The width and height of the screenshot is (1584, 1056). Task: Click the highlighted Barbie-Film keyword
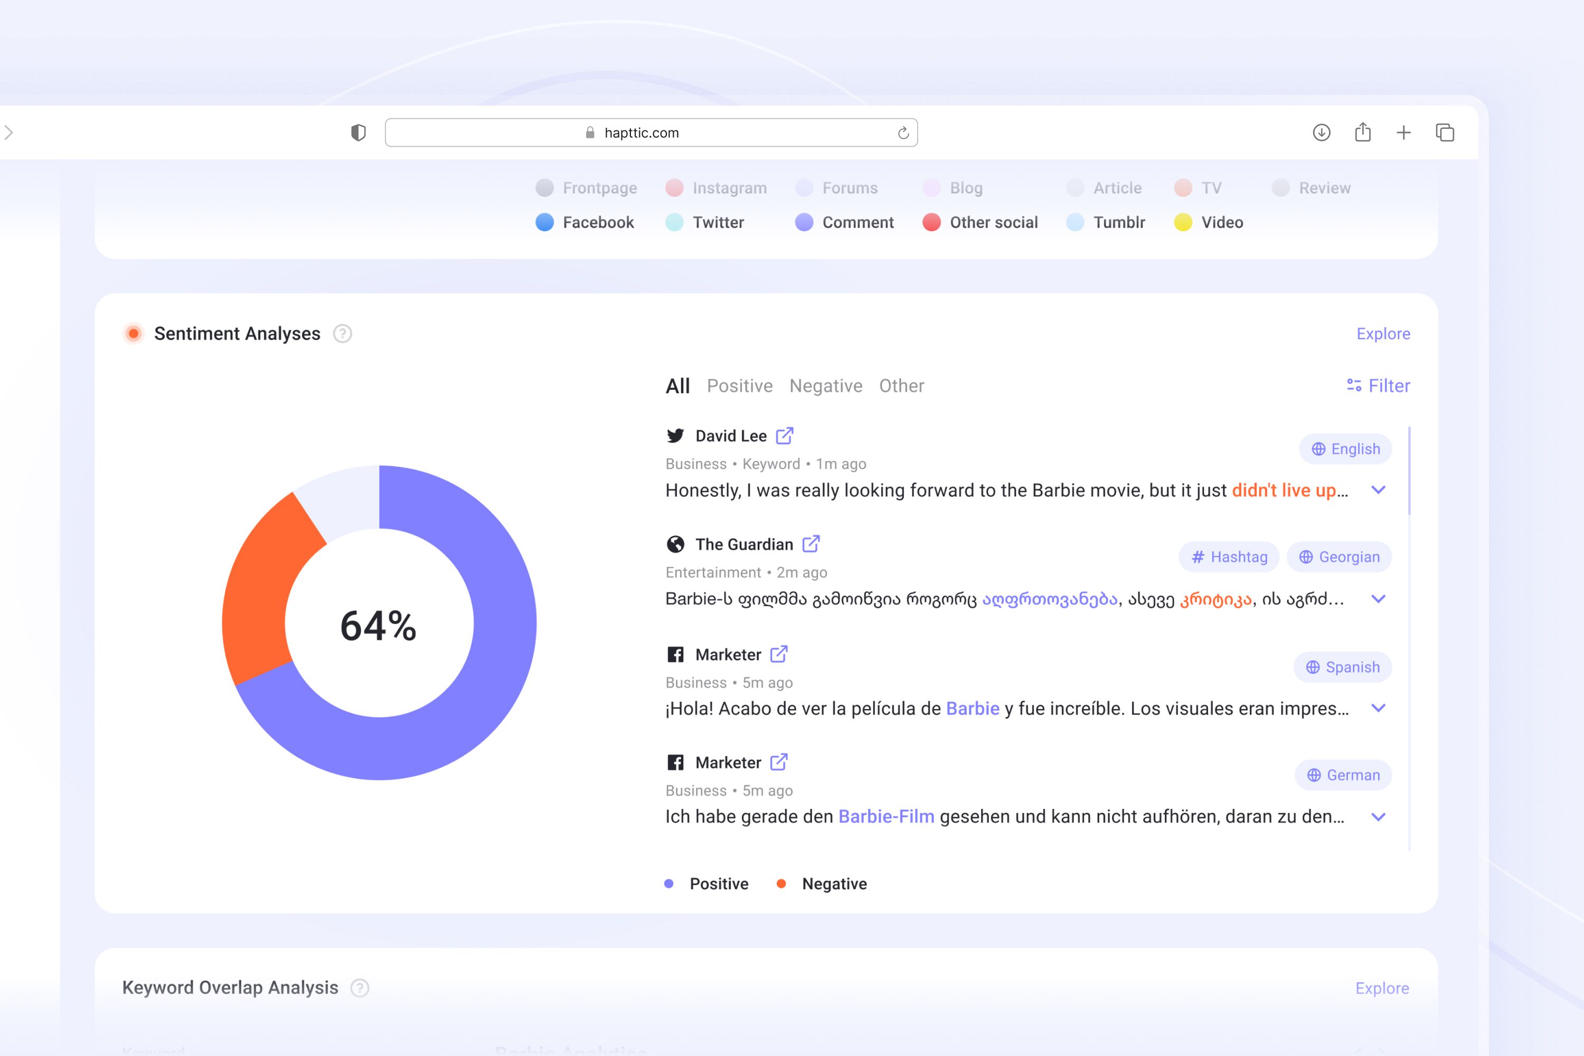point(887,816)
